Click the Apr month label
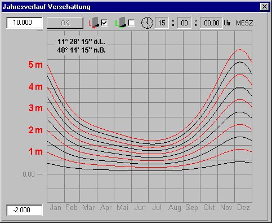 click(106, 208)
